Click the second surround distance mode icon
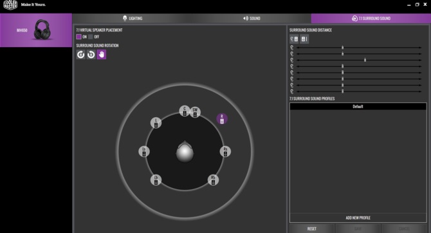The width and height of the screenshot is (431, 233). coord(304,39)
